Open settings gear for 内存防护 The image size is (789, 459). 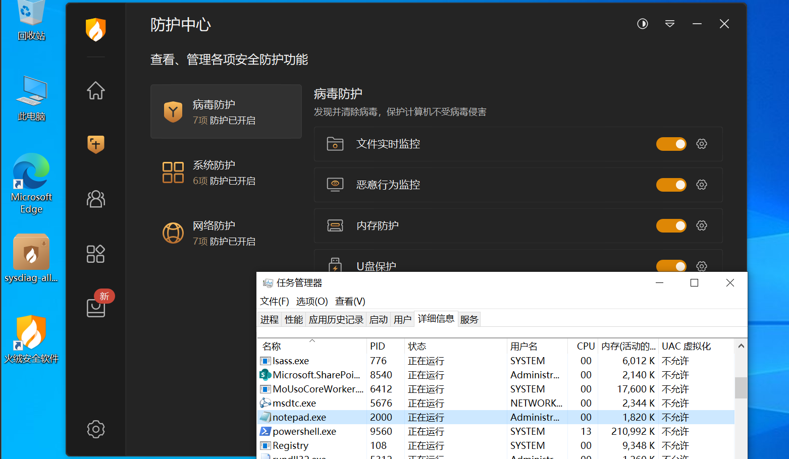701,225
